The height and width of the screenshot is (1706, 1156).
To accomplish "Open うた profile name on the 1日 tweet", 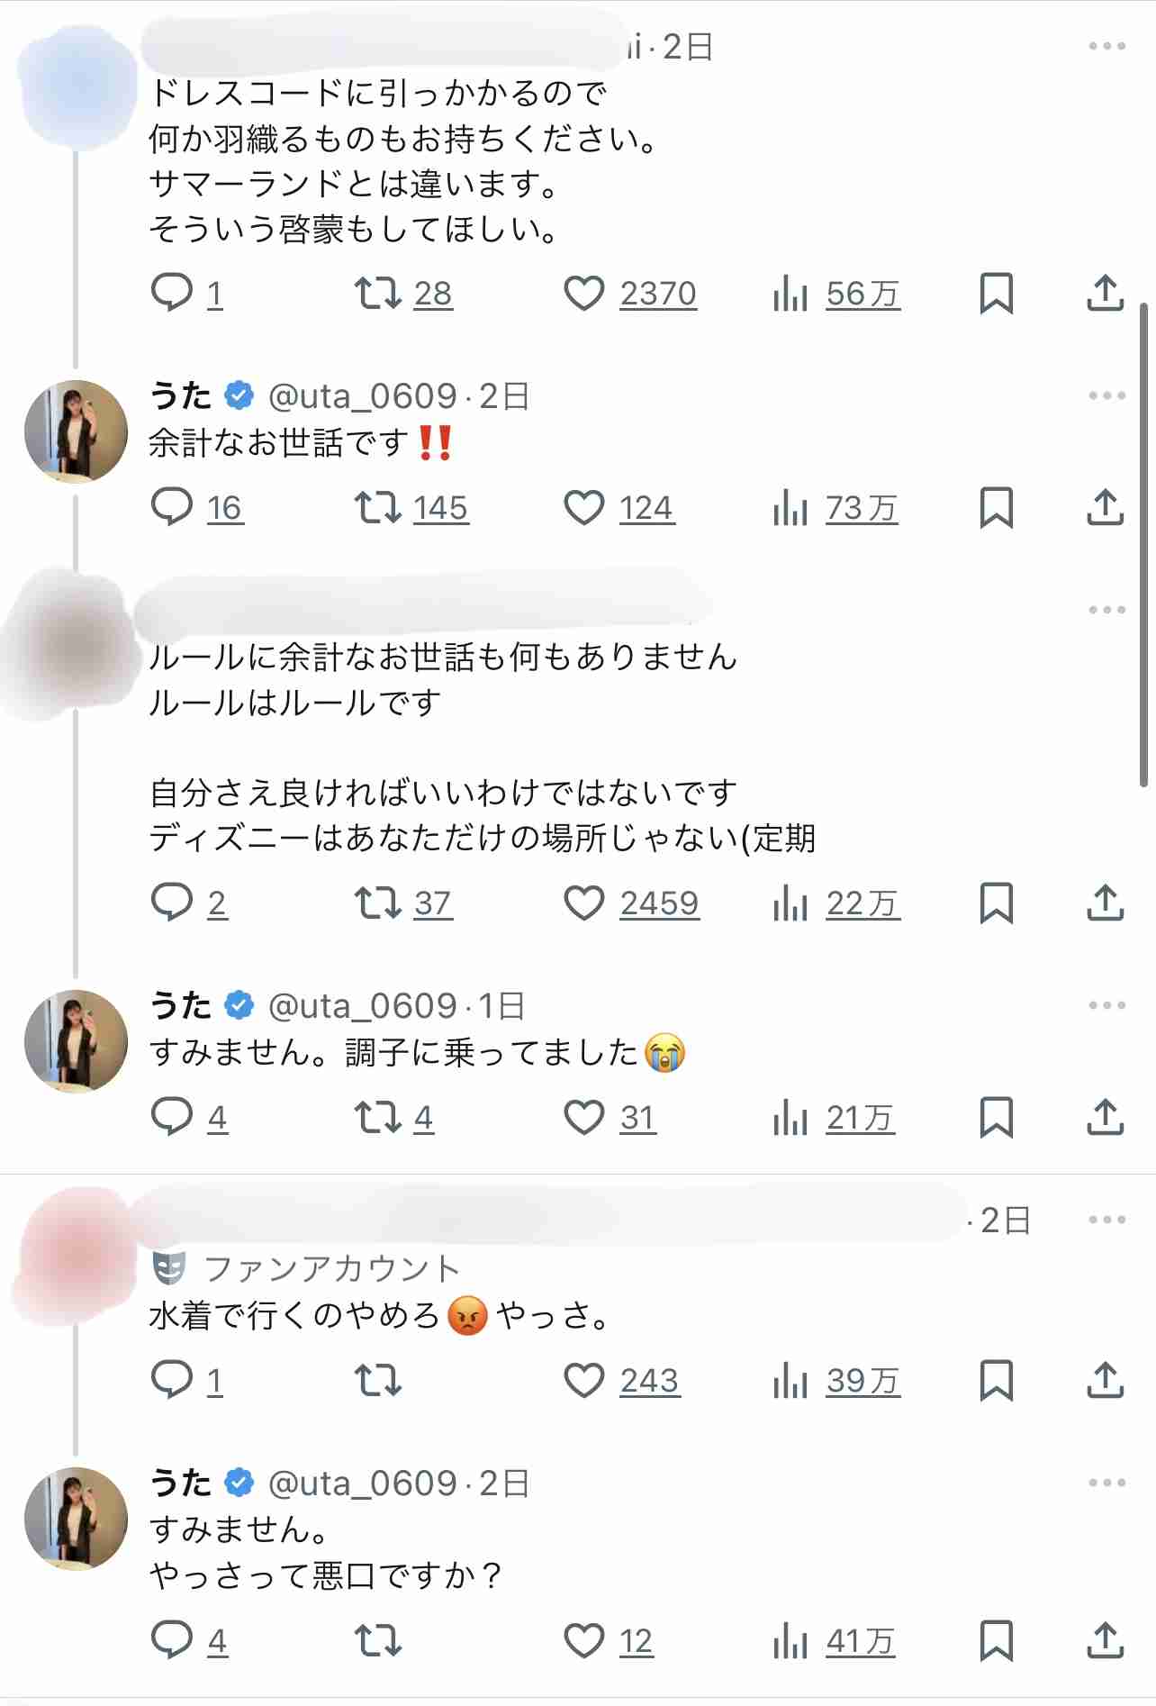I will (181, 1005).
